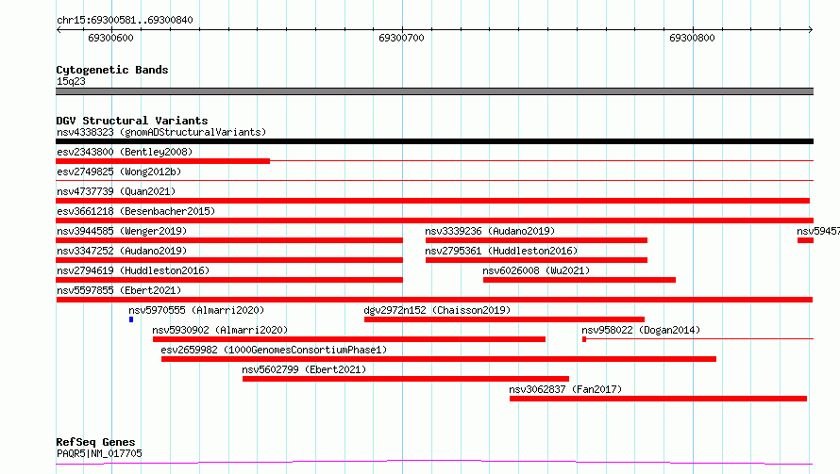Image resolution: width=840 pixels, height=474 pixels.
Task: Open esv3661218 (Besenbacher2015) label
Action: [136, 211]
